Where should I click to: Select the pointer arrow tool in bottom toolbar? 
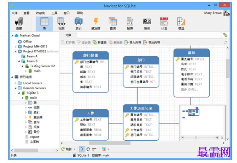point(82,149)
